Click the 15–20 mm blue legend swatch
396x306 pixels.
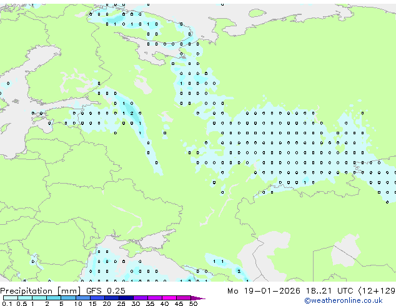click(x=97, y=298)
